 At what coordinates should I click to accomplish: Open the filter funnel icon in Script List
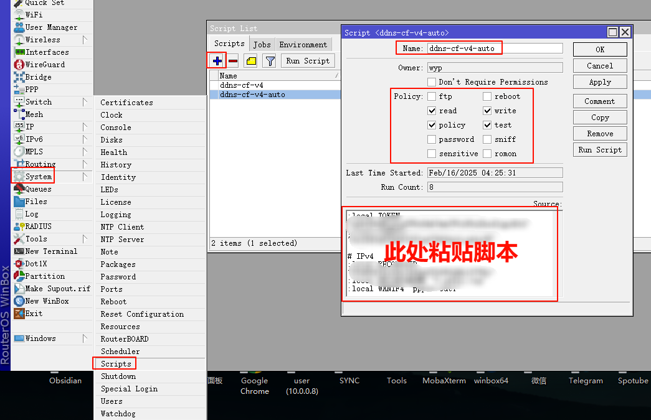[x=270, y=61]
